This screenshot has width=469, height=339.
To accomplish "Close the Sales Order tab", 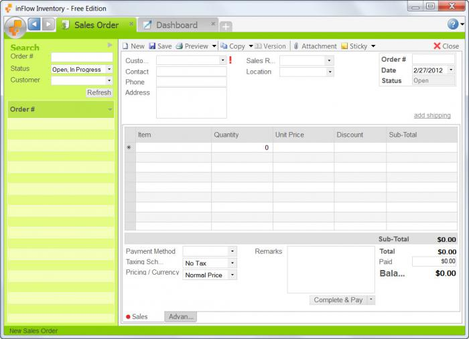I will tap(131, 23).
